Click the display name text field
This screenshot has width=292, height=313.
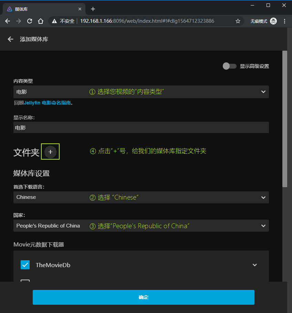coord(141,128)
